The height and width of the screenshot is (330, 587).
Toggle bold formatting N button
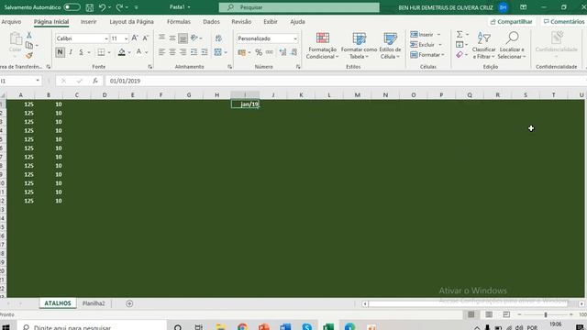[60, 52]
